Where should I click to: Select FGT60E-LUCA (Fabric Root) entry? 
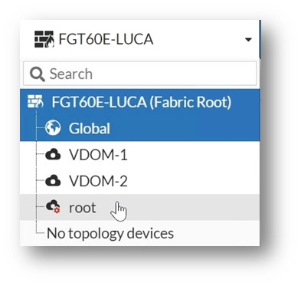point(142,102)
